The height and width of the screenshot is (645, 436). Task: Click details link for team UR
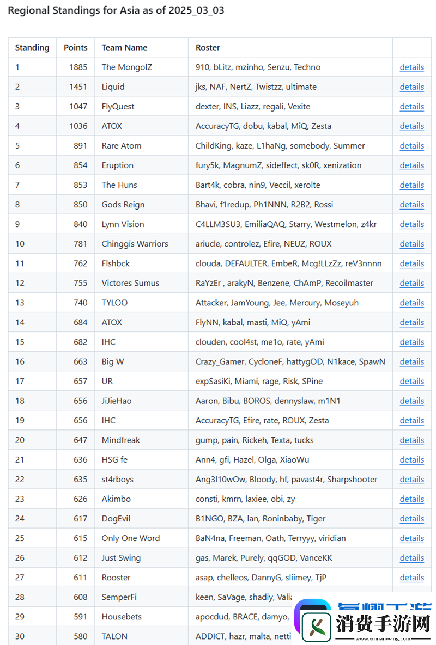coord(411,382)
